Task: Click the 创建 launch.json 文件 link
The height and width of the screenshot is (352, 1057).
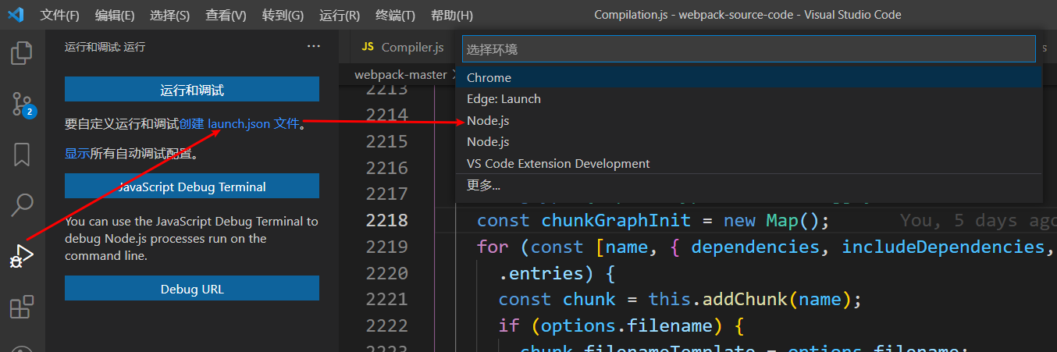Action: pos(240,123)
